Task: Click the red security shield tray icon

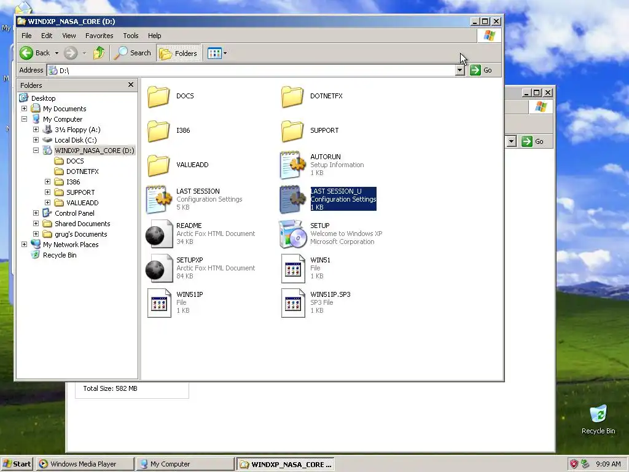Action: tap(574, 464)
